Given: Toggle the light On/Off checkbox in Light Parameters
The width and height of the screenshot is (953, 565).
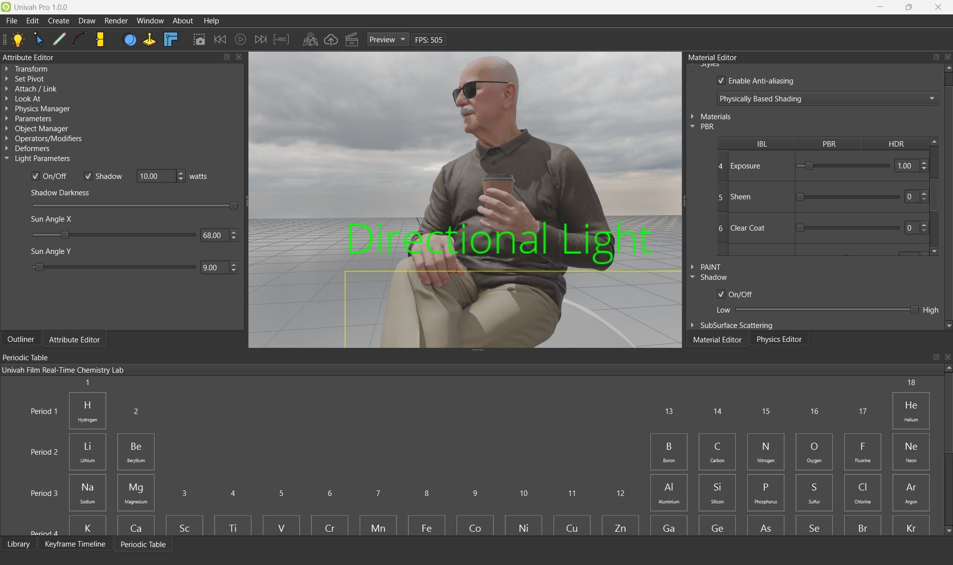Looking at the screenshot, I should coord(35,176).
